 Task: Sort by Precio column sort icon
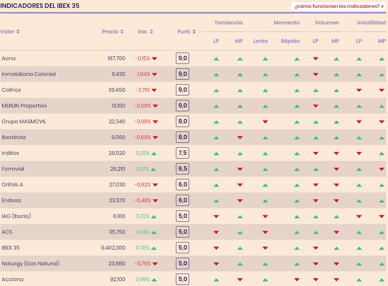click(122, 32)
